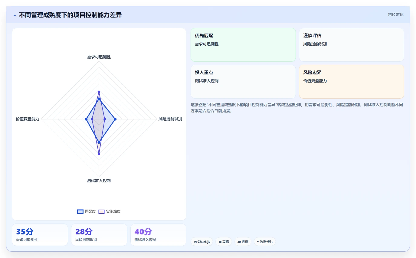416x258 pixels.
Task: Select the 表格 tag
Action: [224, 242]
